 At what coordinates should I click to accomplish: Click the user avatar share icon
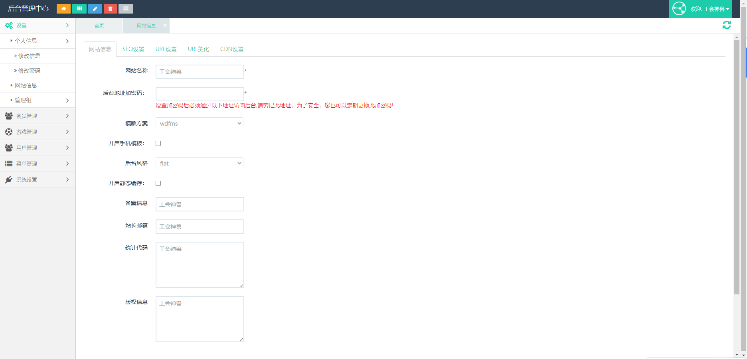pos(679,8)
